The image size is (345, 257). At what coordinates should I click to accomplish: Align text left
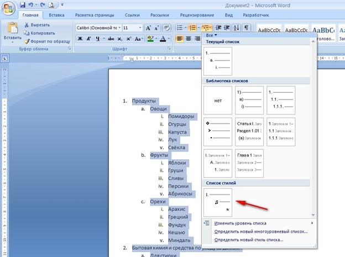(x=180, y=39)
